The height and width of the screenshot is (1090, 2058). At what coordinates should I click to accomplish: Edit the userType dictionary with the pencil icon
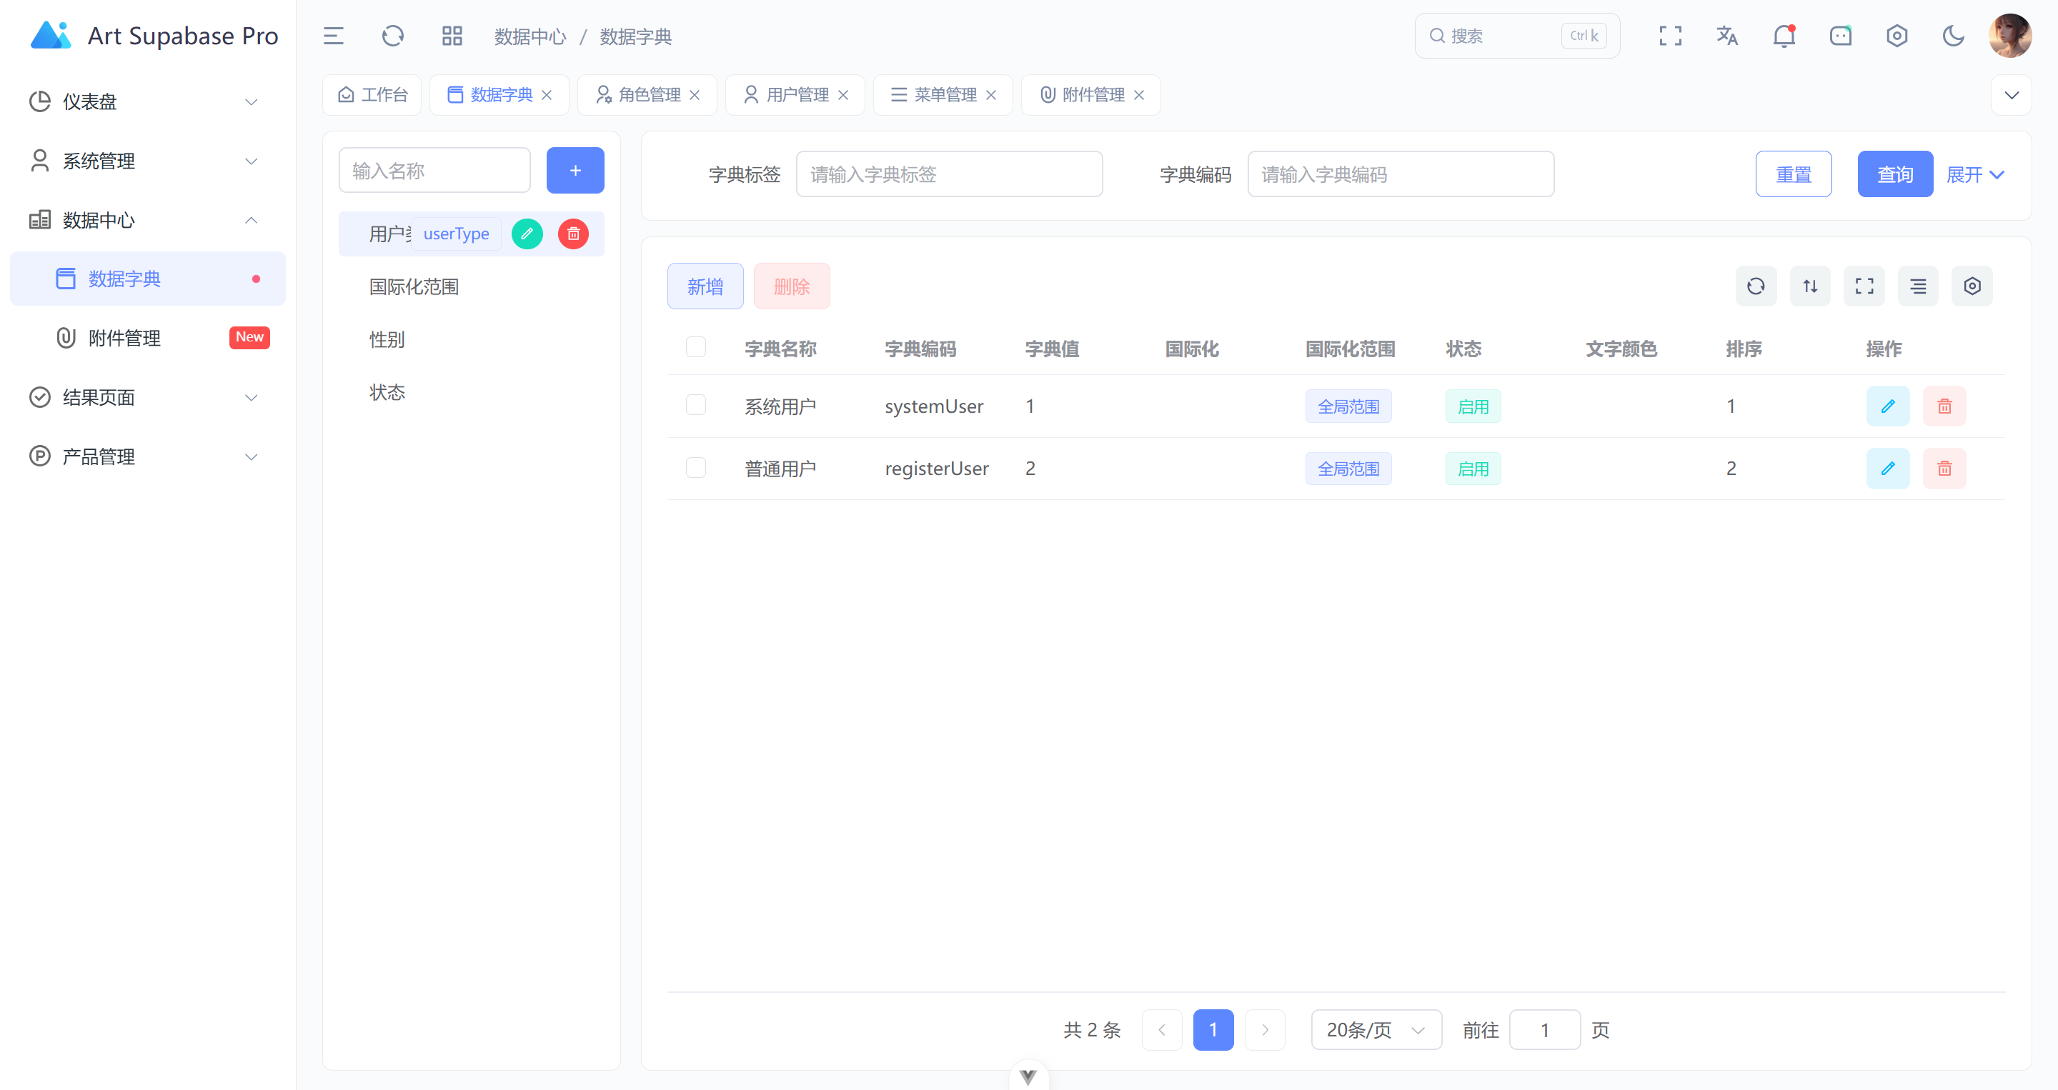(x=527, y=233)
